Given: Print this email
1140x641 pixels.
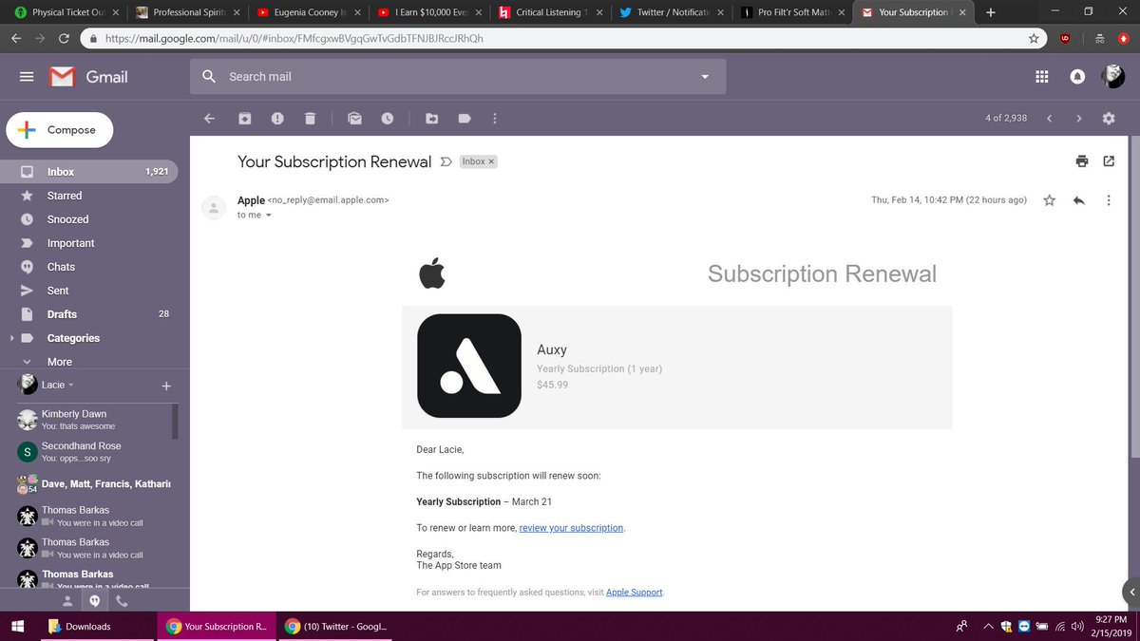Looking at the screenshot, I should [1082, 161].
